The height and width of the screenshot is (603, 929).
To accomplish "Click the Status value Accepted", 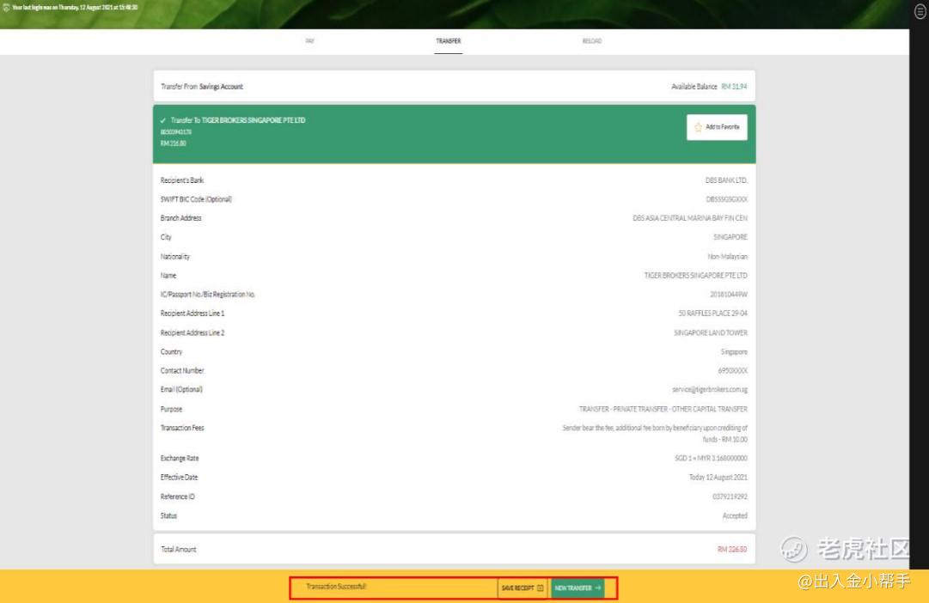I will coord(735,516).
